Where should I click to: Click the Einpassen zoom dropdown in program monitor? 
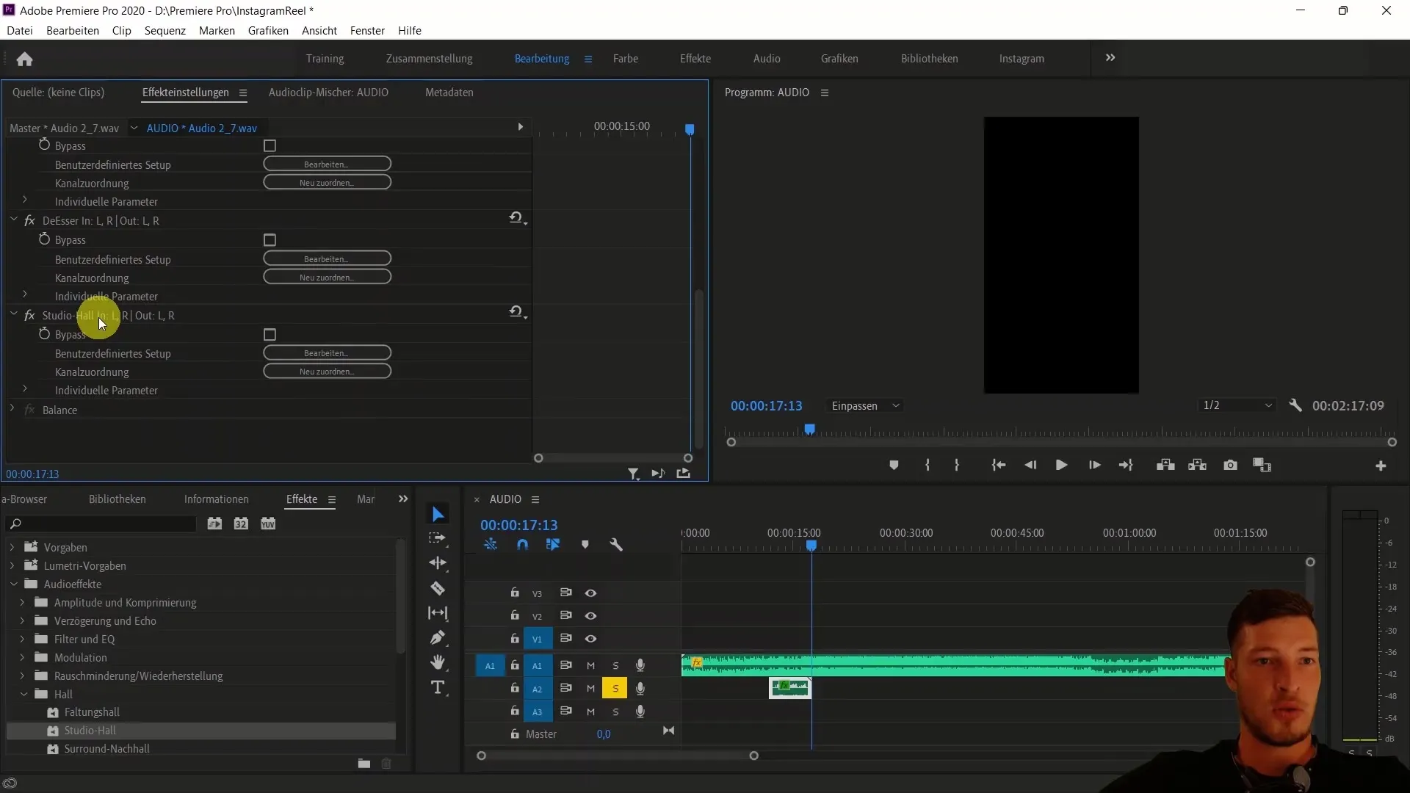[x=865, y=406]
